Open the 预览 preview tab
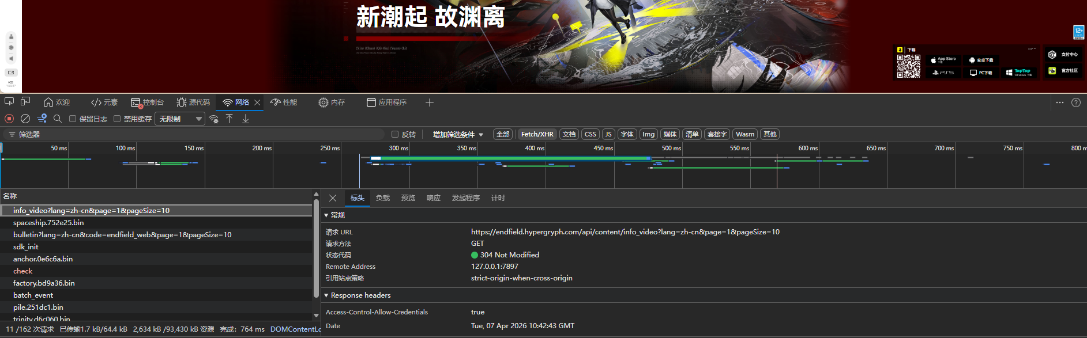Screen dimensions: 1087x338 (408, 198)
